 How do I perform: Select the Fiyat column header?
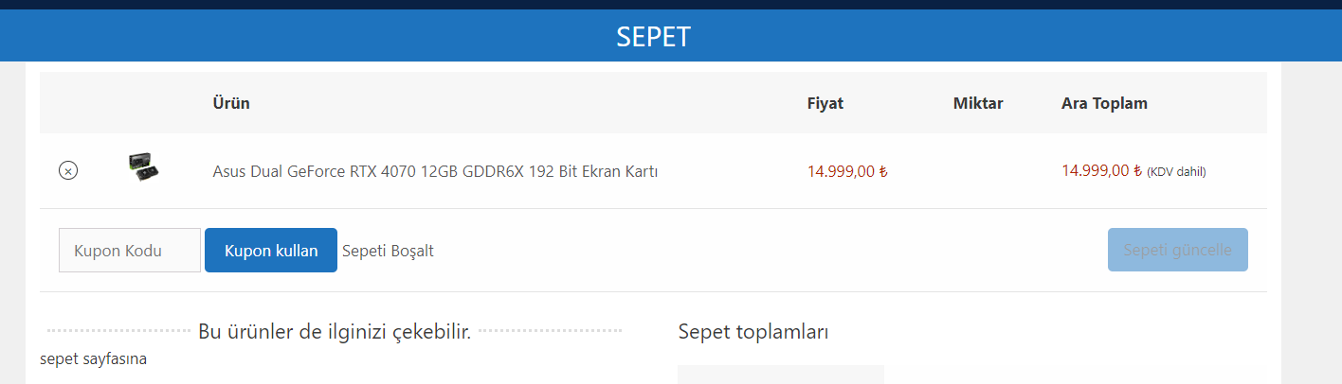click(825, 103)
